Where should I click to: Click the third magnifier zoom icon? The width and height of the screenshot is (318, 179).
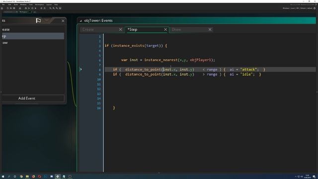(x=57, y=8)
